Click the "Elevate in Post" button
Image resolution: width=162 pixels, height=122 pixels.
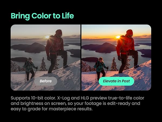click(116, 81)
